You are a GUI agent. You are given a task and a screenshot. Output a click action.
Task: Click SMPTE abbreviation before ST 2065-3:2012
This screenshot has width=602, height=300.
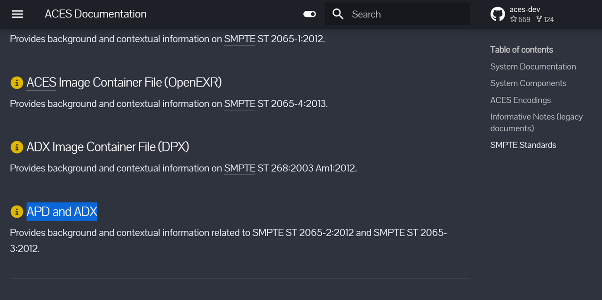coord(389,232)
